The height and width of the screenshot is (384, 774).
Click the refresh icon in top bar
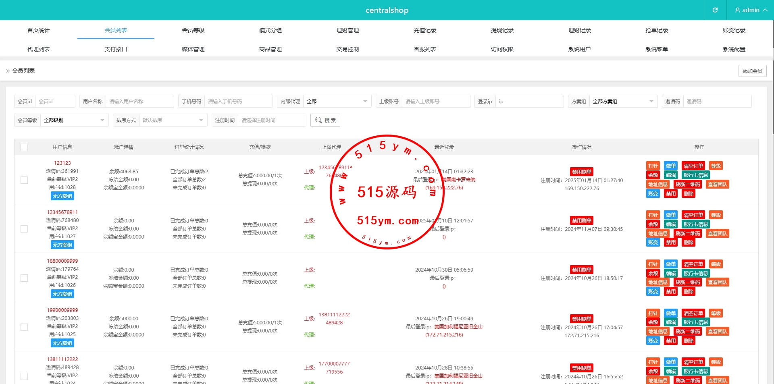coord(715,10)
